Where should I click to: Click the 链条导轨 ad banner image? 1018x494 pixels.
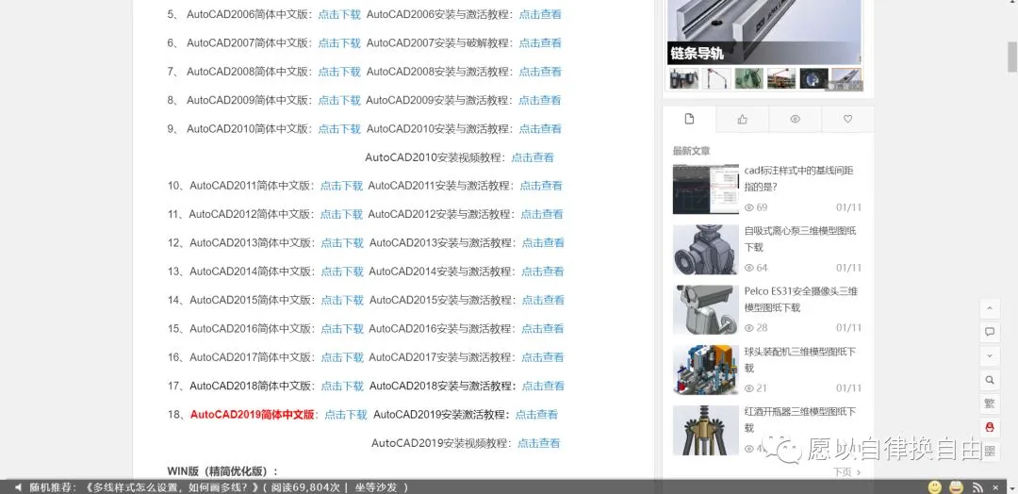(x=764, y=32)
